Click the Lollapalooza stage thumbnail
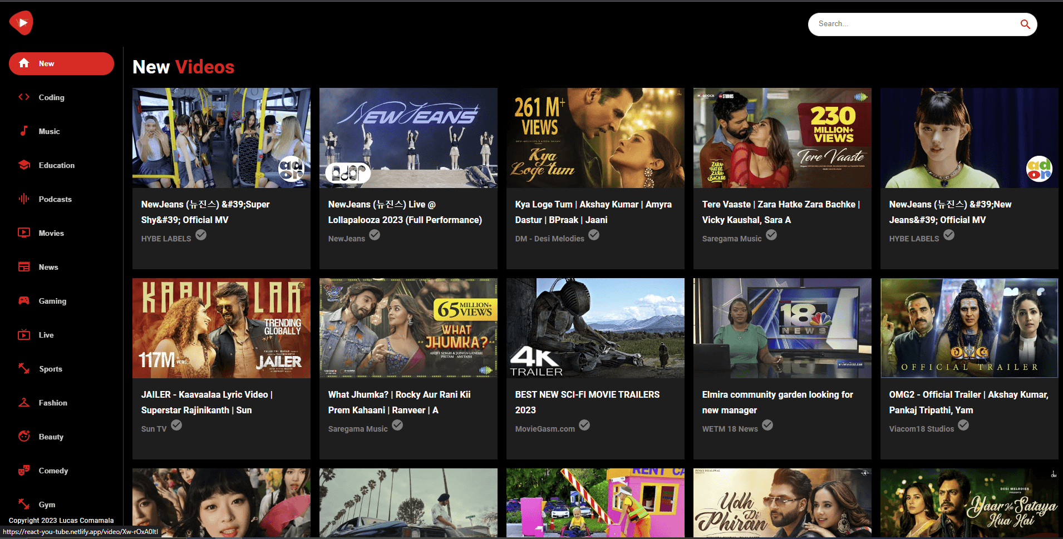Screen dimensions: 1063x539 [409, 138]
